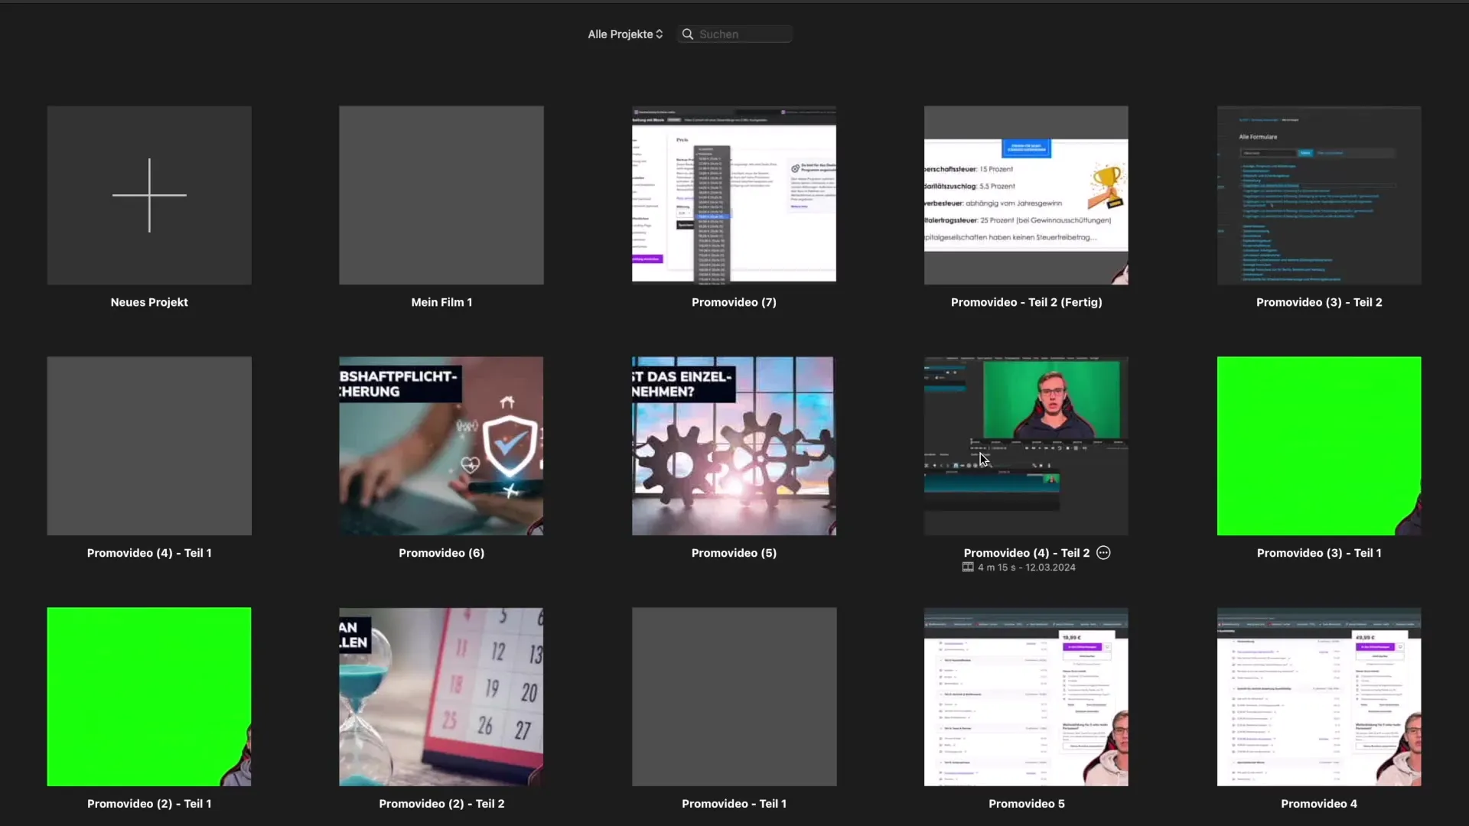Select Promovideo (4) - Teil 1 thumbnail

[x=149, y=446]
